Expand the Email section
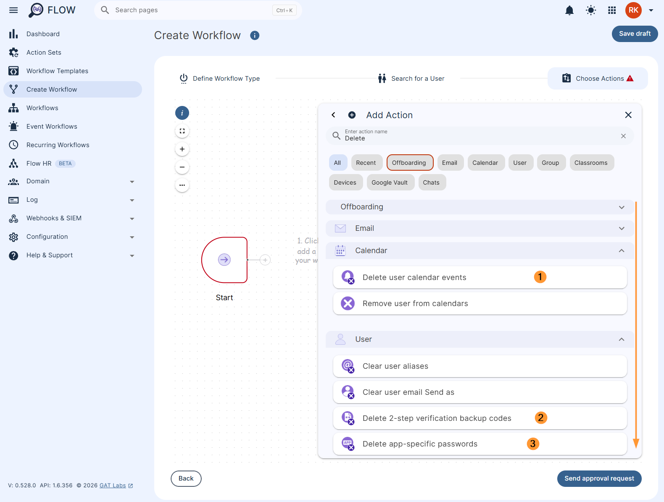 (480, 228)
